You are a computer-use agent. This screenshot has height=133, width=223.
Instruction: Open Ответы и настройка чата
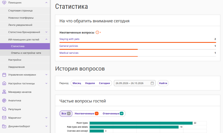click(25, 53)
